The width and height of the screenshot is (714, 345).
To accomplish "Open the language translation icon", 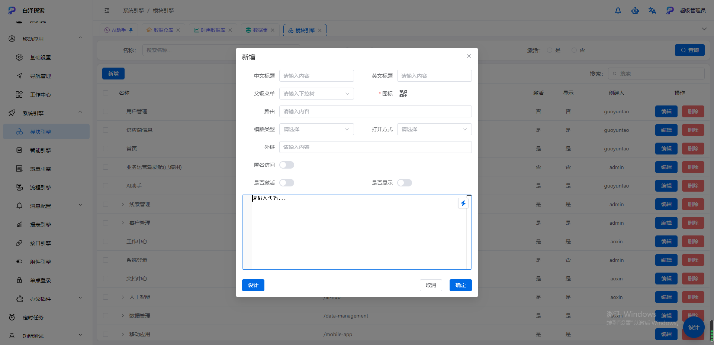I will (x=652, y=10).
